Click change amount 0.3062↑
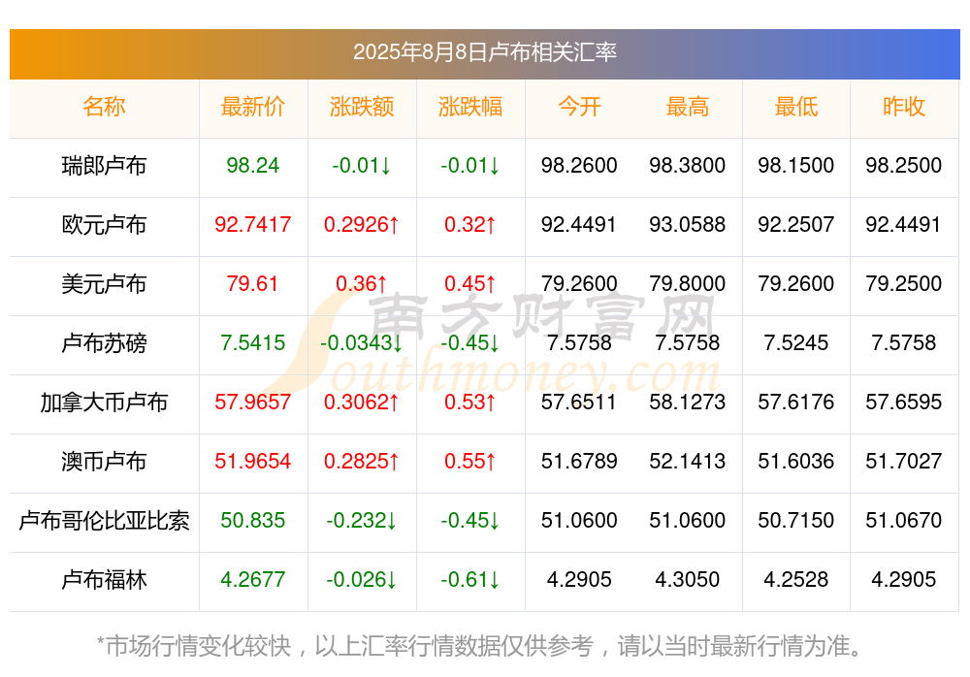This screenshot has height=677, width=970. [x=361, y=402]
